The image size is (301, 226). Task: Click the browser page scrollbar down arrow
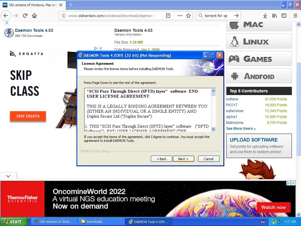coord(298,215)
